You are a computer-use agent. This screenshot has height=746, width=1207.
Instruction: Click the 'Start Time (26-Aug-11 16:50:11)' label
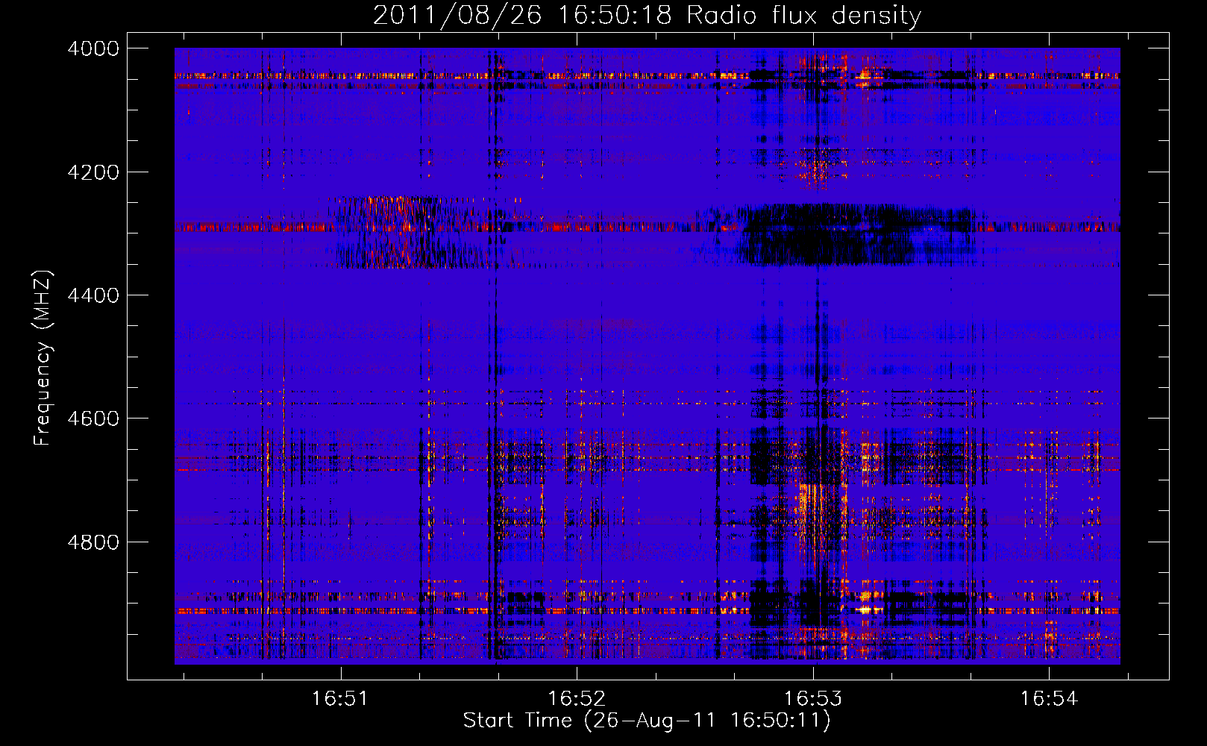click(x=647, y=721)
